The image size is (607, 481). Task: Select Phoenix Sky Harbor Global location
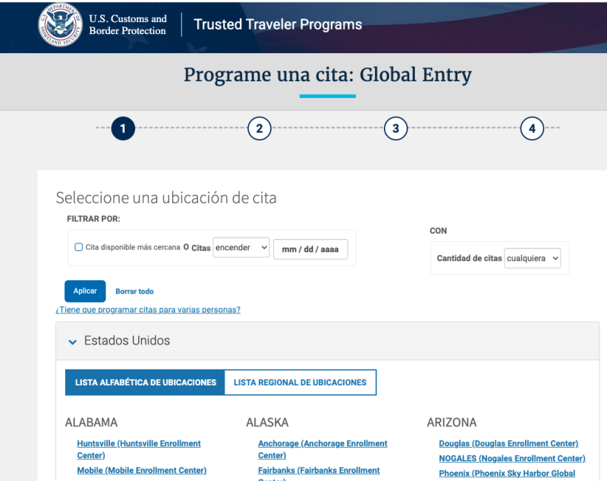pos(507,473)
